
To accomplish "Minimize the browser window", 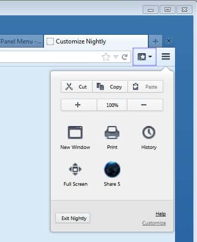I will point(150,10).
